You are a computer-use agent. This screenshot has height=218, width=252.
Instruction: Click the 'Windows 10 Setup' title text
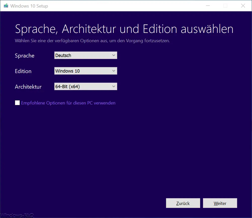tap(29, 6)
